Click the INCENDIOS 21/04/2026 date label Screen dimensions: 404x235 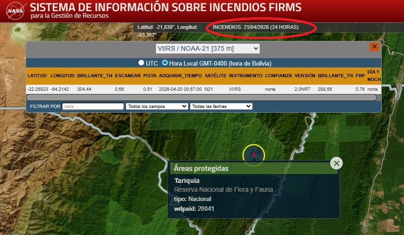pyautogui.click(x=256, y=27)
